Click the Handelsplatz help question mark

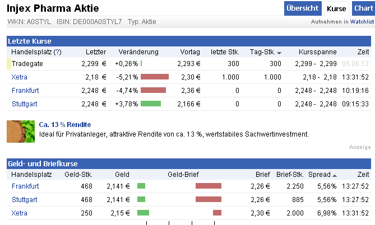coord(58,52)
